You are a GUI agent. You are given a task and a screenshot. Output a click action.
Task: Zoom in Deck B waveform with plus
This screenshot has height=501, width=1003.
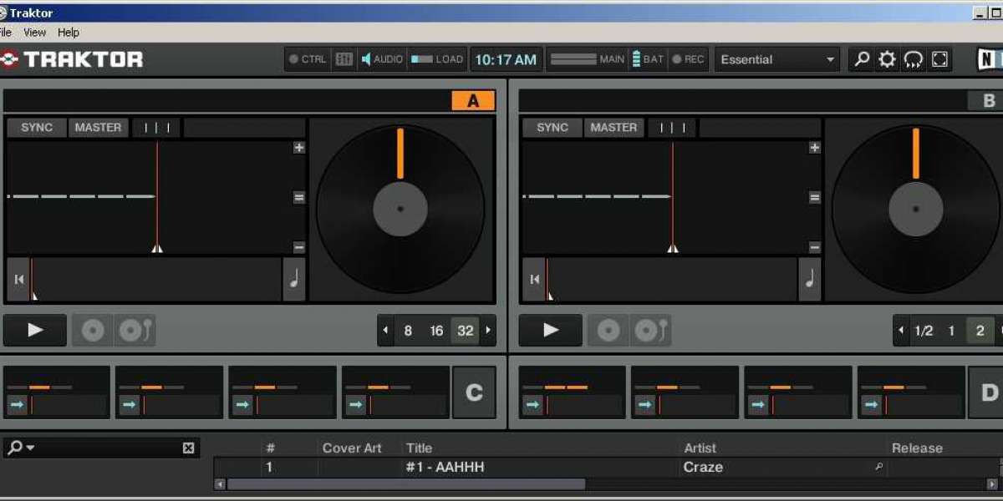click(x=815, y=148)
